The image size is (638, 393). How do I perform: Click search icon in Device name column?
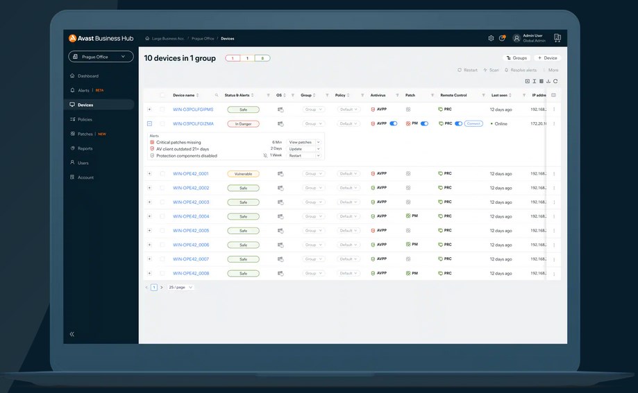click(217, 95)
